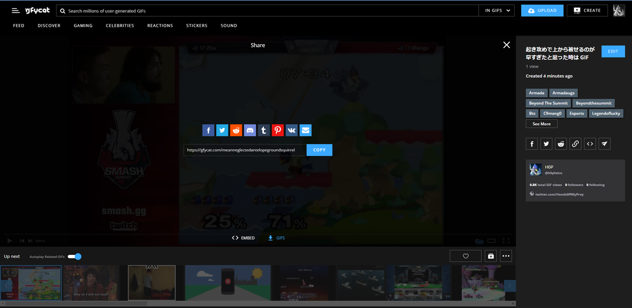632x308 pixels.
Task: Click the Reddit icon in the sidebar
Action: [x=561, y=143]
